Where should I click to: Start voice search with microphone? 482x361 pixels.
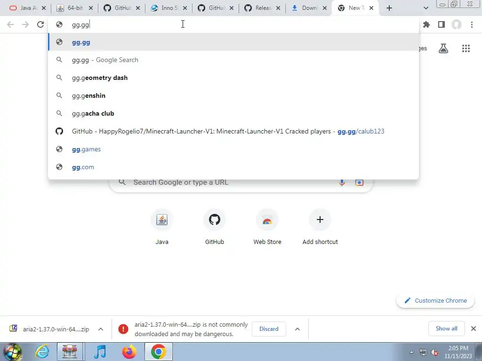pos(342,182)
